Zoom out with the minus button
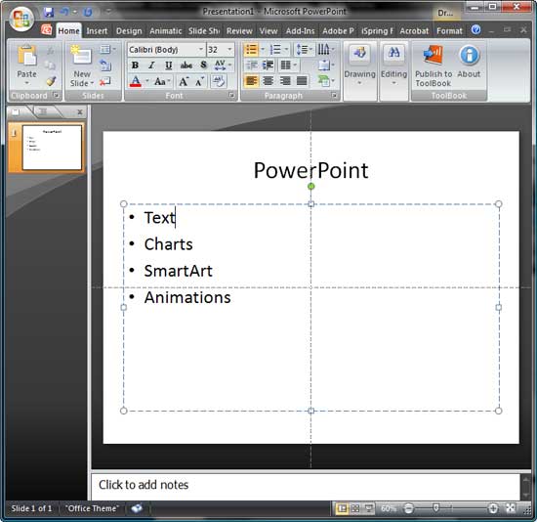The width and height of the screenshot is (537, 522). click(x=408, y=508)
